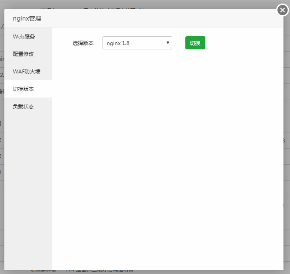This screenshot has width=290, height=274.
Task: Switch to the 配置修改 tab
Action: (24, 54)
